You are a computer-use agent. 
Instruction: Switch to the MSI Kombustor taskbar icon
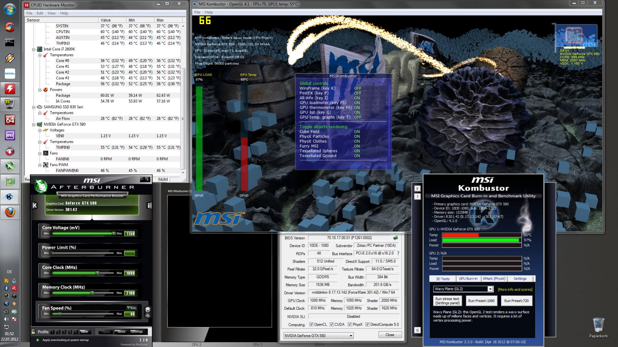click(x=10, y=197)
